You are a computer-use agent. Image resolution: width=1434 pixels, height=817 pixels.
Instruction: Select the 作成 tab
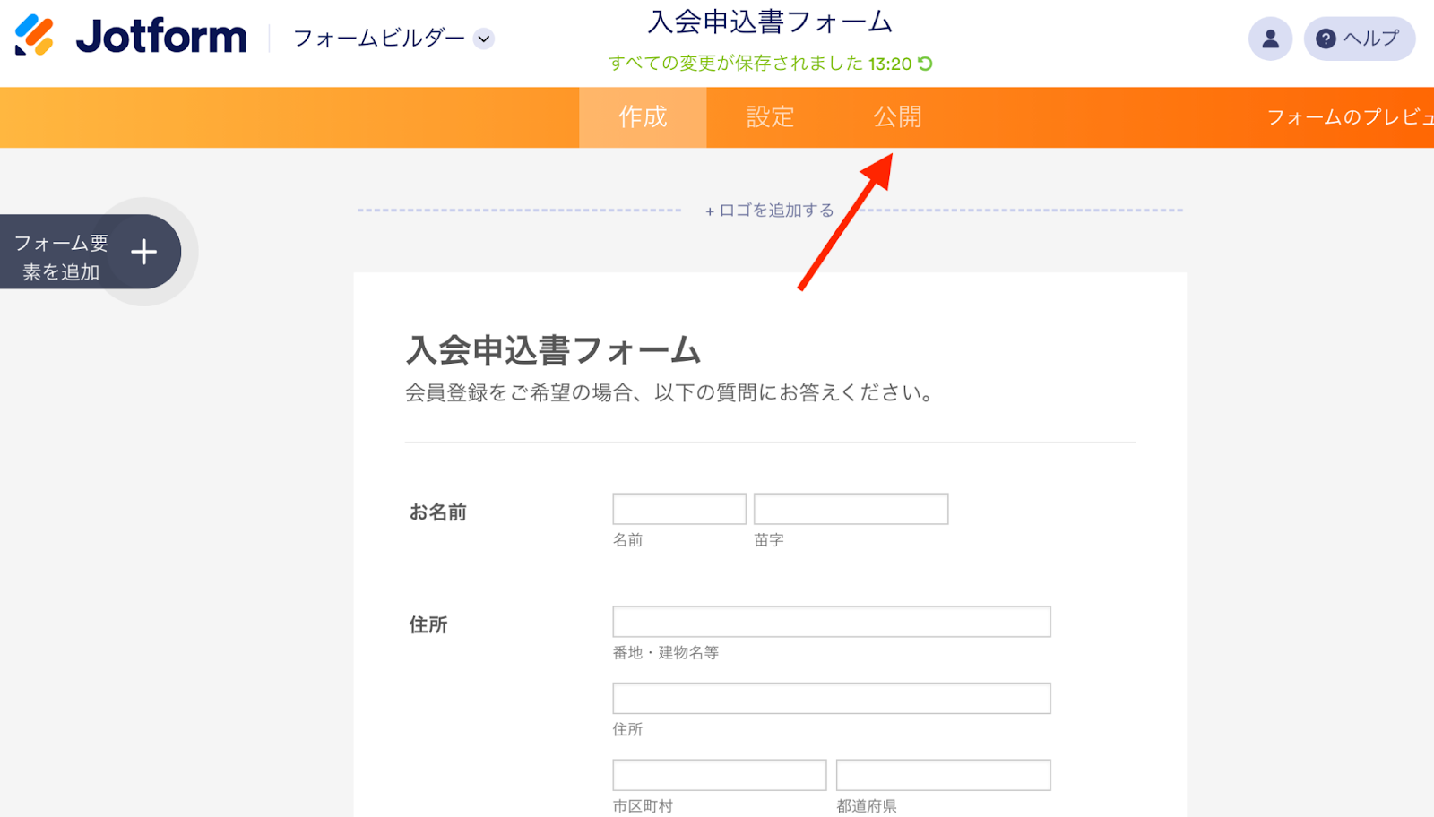pos(642,117)
